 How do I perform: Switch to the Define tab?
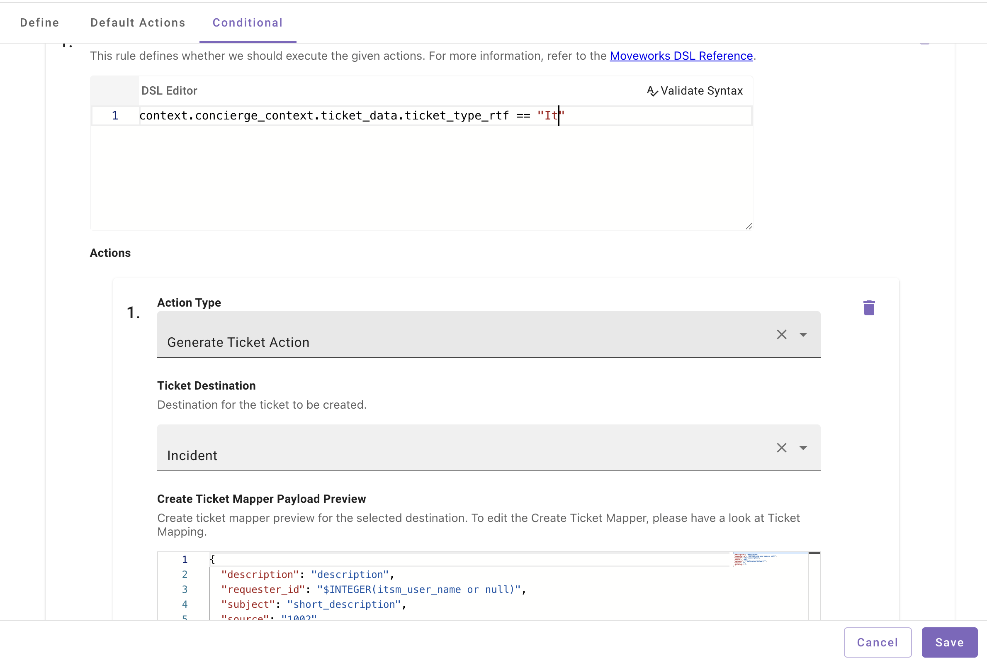[40, 22]
